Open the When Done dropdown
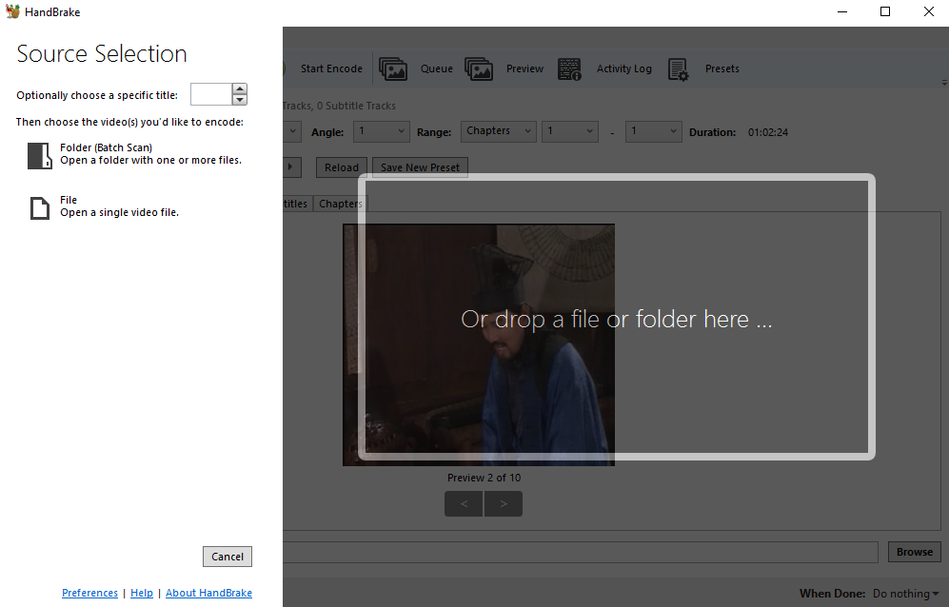949x607 pixels. coord(905,594)
